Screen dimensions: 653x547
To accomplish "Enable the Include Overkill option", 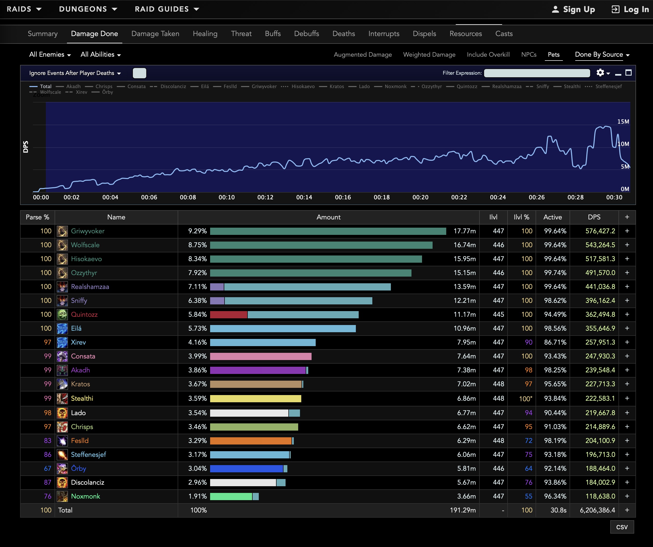I will 488,54.
